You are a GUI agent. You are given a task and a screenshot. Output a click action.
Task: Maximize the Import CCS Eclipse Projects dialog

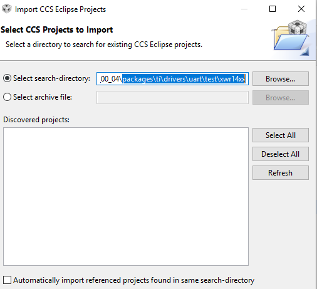[x=273, y=9]
